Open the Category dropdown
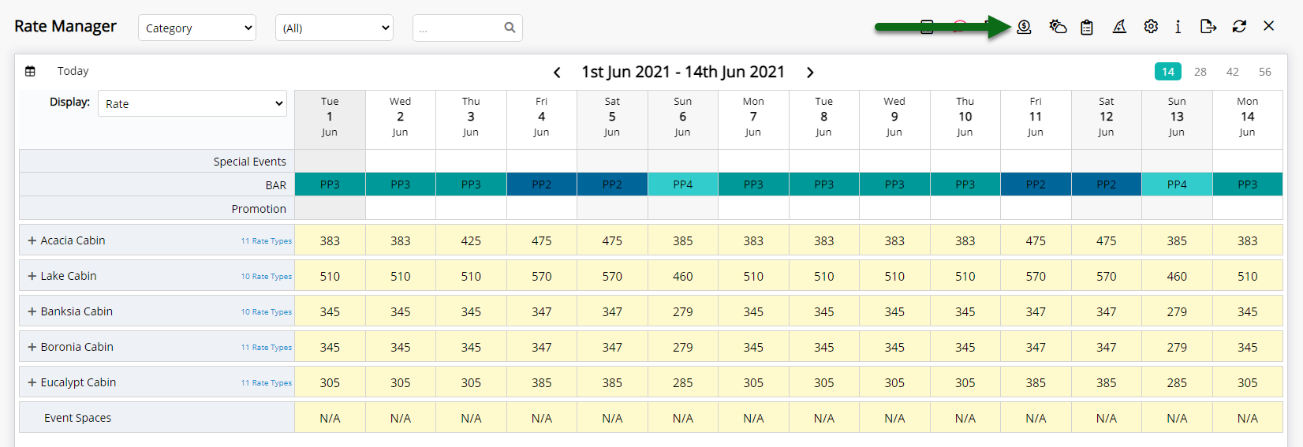This screenshot has width=1303, height=447. tap(197, 28)
